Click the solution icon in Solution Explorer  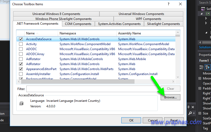[x=203, y=9]
